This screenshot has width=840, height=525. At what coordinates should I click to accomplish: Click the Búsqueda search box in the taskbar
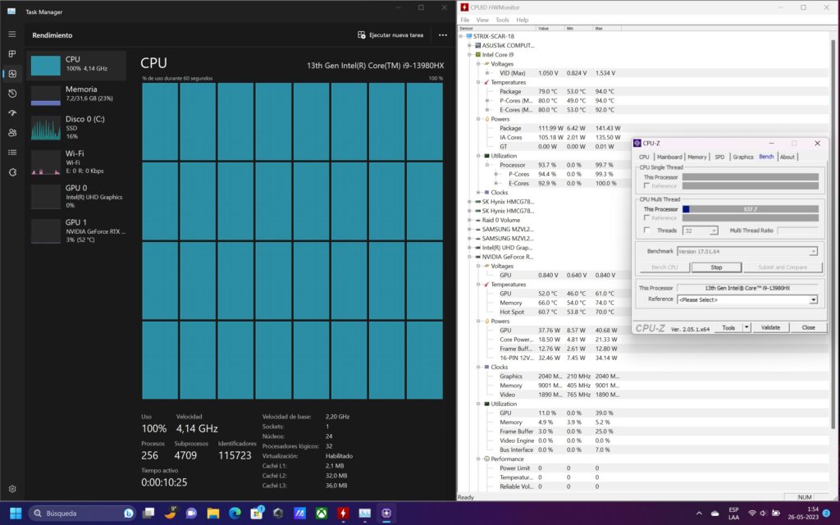(86, 513)
